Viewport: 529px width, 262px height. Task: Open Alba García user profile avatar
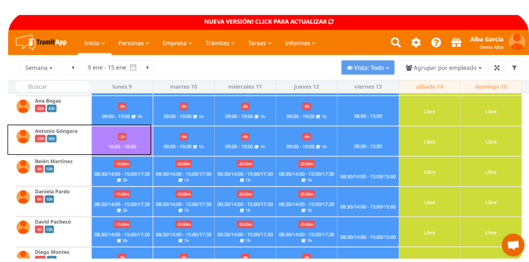click(x=516, y=43)
